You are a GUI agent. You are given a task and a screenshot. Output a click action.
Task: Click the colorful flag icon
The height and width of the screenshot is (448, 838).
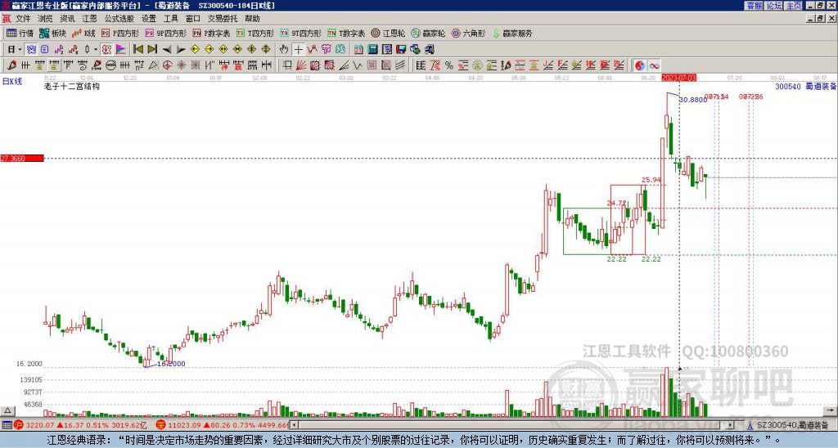pyautogui.click(x=121, y=50)
